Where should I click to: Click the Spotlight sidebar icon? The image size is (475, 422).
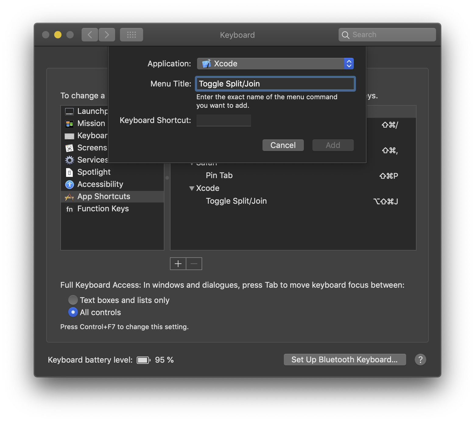click(69, 173)
